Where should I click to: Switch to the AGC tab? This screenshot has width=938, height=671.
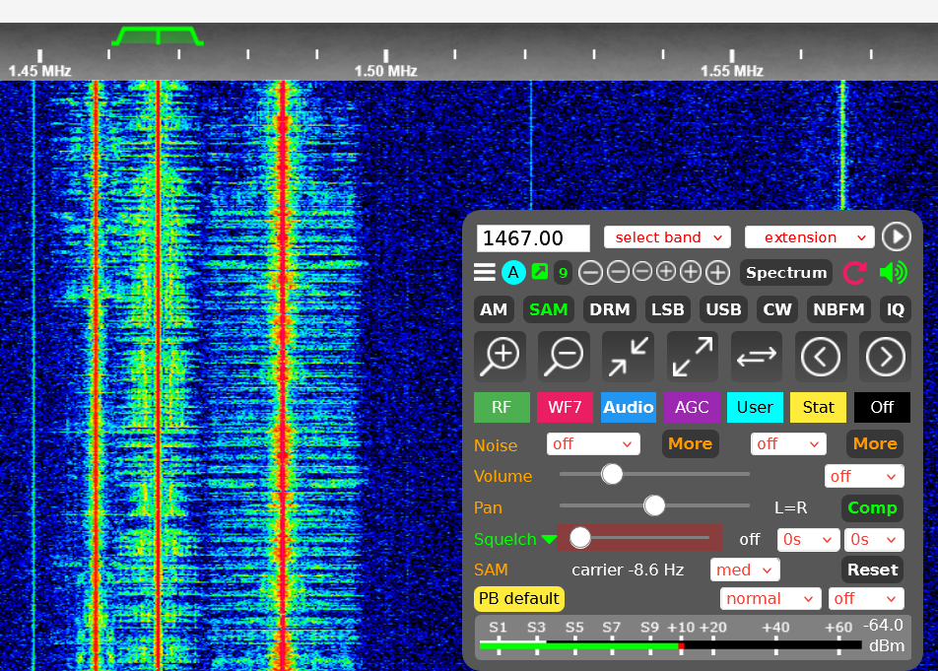pos(692,407)
